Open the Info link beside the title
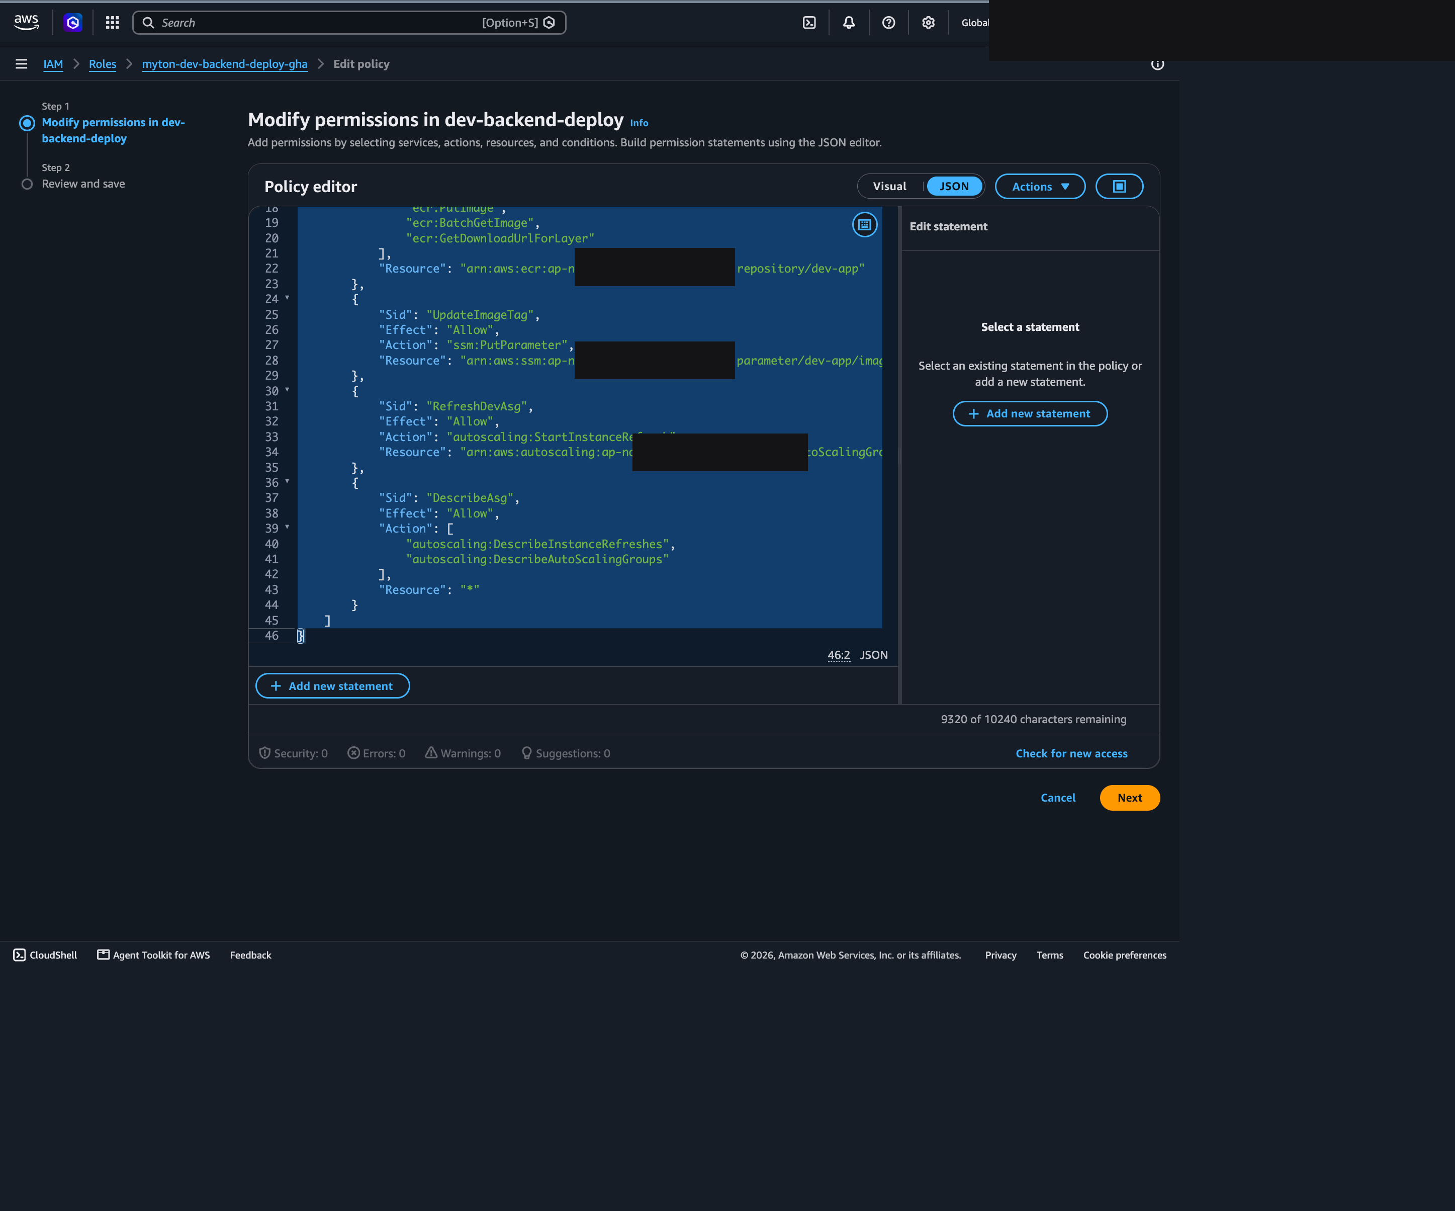Viewport: 1455px width, 1211px height. [x=639, y=123]
